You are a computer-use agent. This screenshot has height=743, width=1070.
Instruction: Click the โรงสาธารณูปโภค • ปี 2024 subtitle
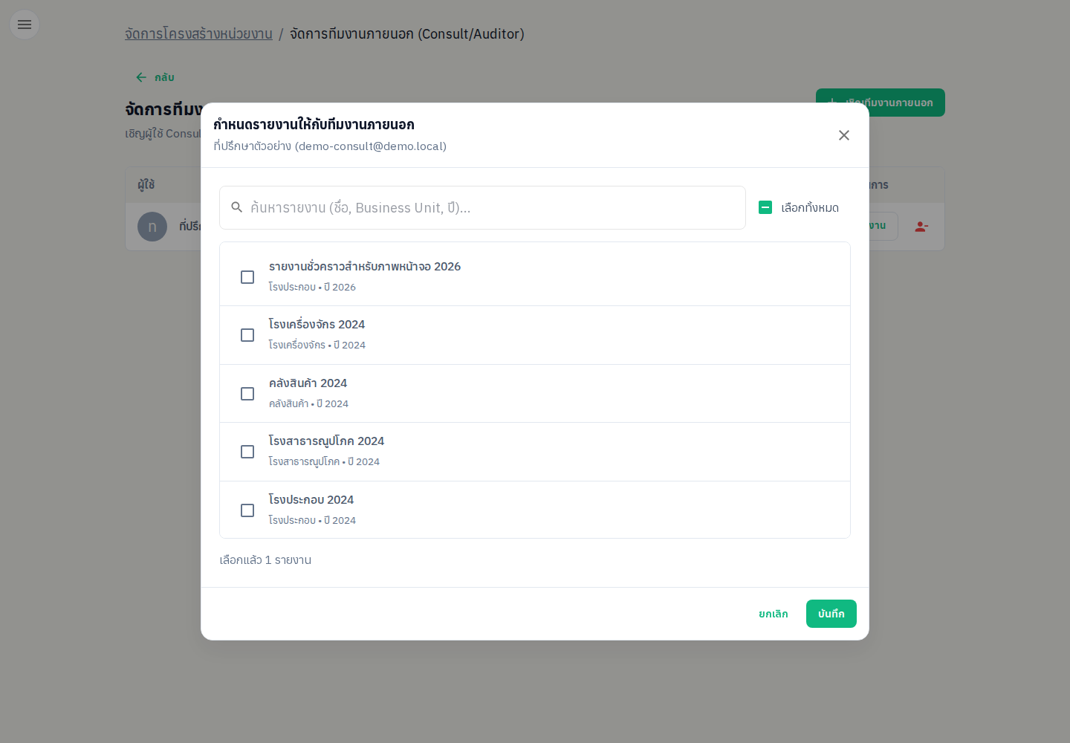click(x=324, y=461)
